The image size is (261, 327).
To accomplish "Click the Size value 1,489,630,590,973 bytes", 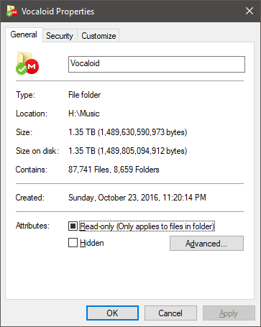I will [x=142, y=132].
